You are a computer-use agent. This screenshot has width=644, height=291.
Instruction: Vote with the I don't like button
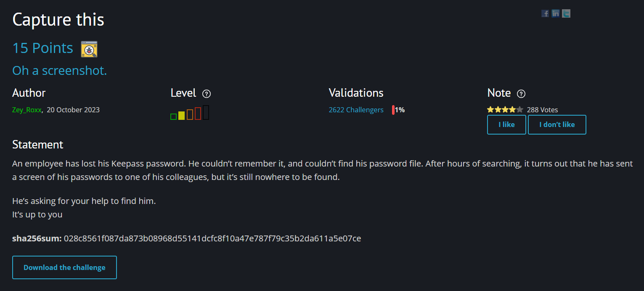557,124
